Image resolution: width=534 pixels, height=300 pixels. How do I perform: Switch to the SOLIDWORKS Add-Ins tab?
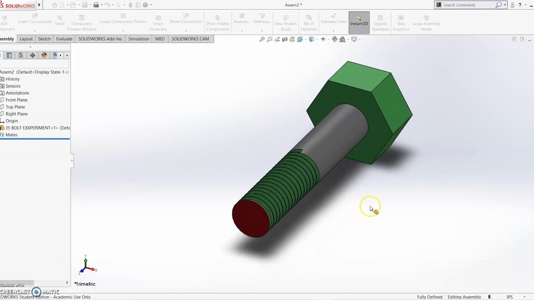point(100,39)
